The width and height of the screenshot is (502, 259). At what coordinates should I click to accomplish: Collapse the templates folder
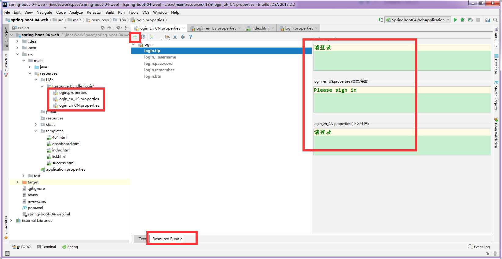click(x=36, y=131)
